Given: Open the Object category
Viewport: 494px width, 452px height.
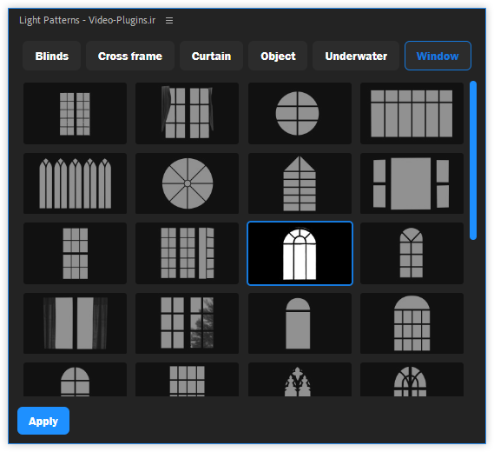Looking at the screenshot, I should click(x=278, y=56).
